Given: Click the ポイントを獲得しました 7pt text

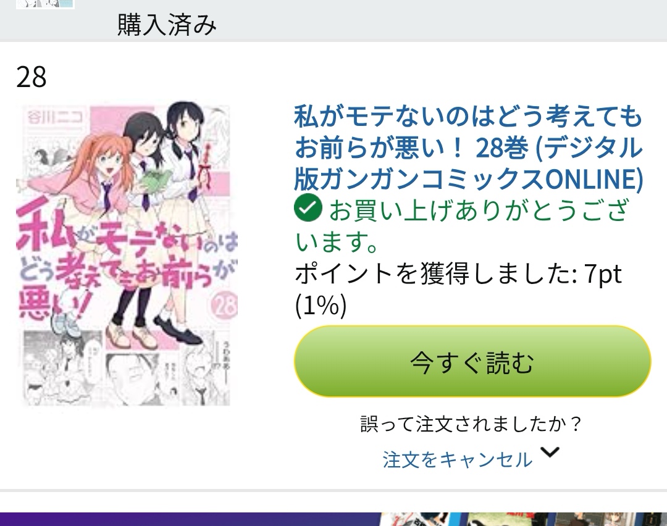Looking at the screenshot, I should 458,289.
